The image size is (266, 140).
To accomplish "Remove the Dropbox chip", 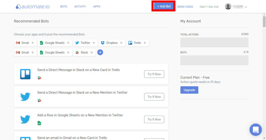I will 121,43.
